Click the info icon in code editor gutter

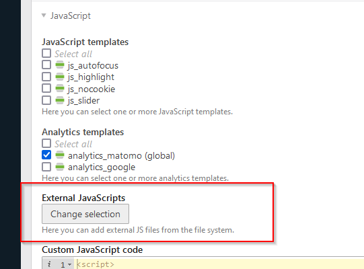49,264
